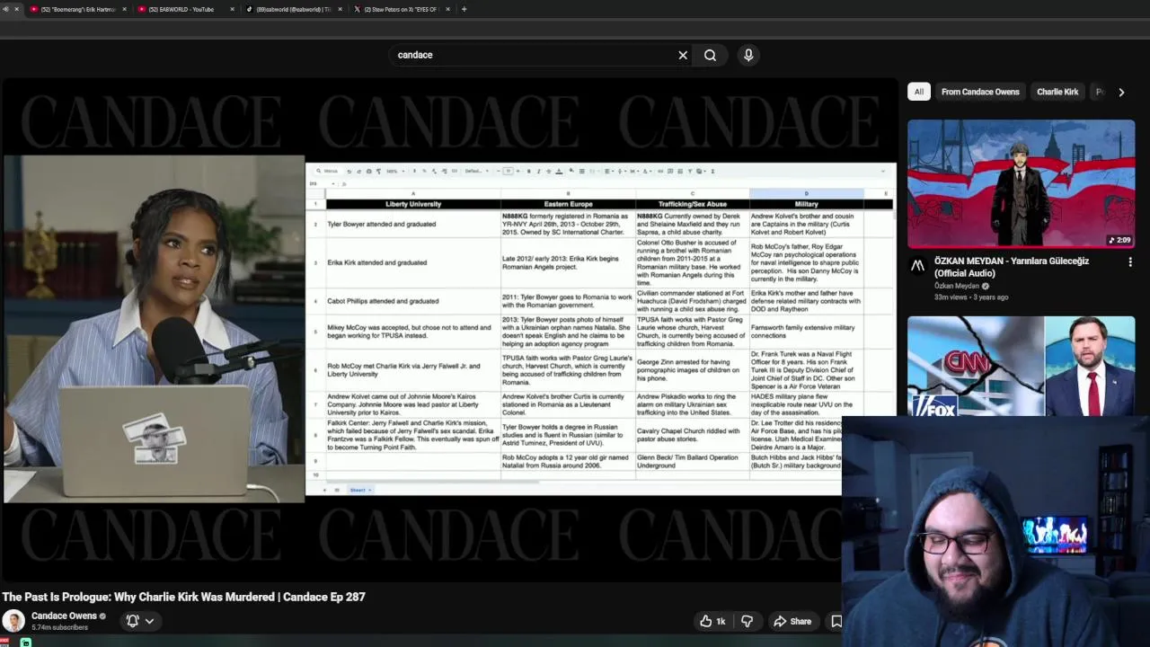Click the Military column header
Image resolution: width=1150 pixels, height=647 pixels.
(x=806, y=204)
